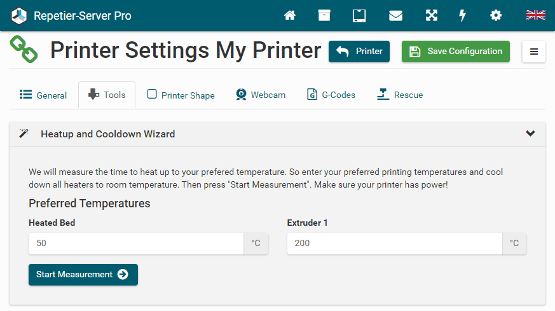Click the tablet icon in top bar
The width and height of the screenshot is (555, 311).
point(359,15)
